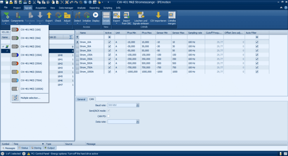The image size is (288, 156).
Task: Uncheck Active for Strom_10A
Action: click(x=109, y=42)
